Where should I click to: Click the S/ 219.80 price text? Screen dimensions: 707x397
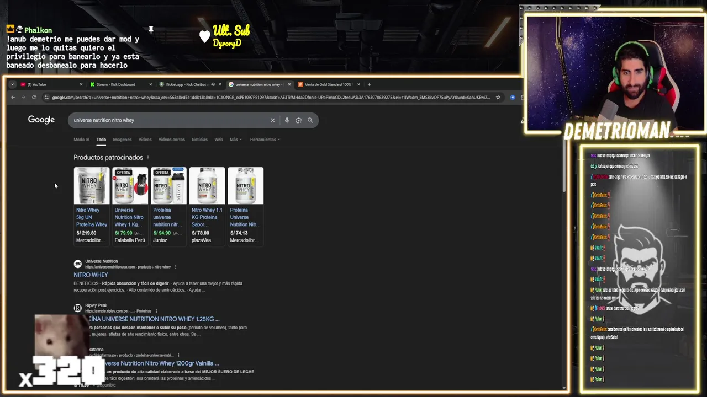click(86, 233)
